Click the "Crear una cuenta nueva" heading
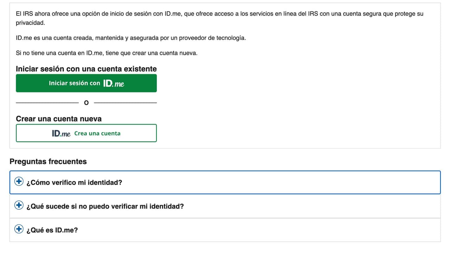 point(58,119)
